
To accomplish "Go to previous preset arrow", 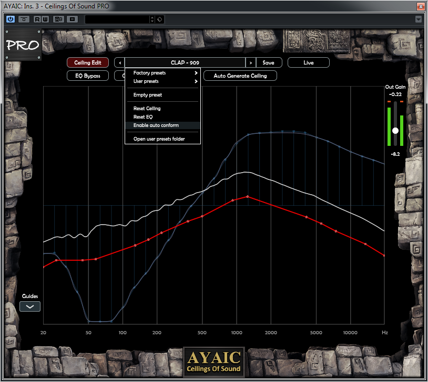I will [x=119, y=62].
